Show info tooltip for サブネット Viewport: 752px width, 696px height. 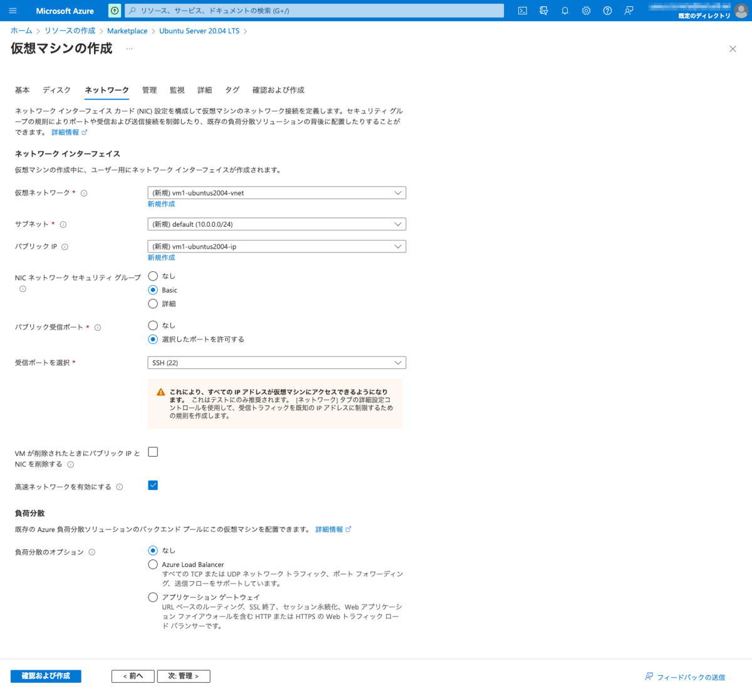click(x=63, y=224)
